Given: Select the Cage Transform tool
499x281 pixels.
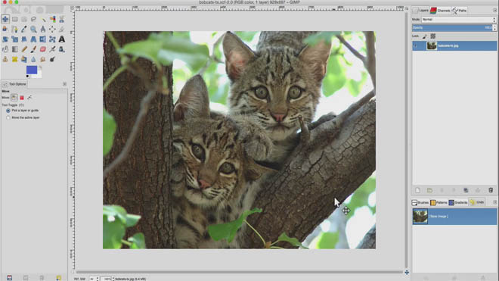Looking at the screenshot, I should click(52, 39).
